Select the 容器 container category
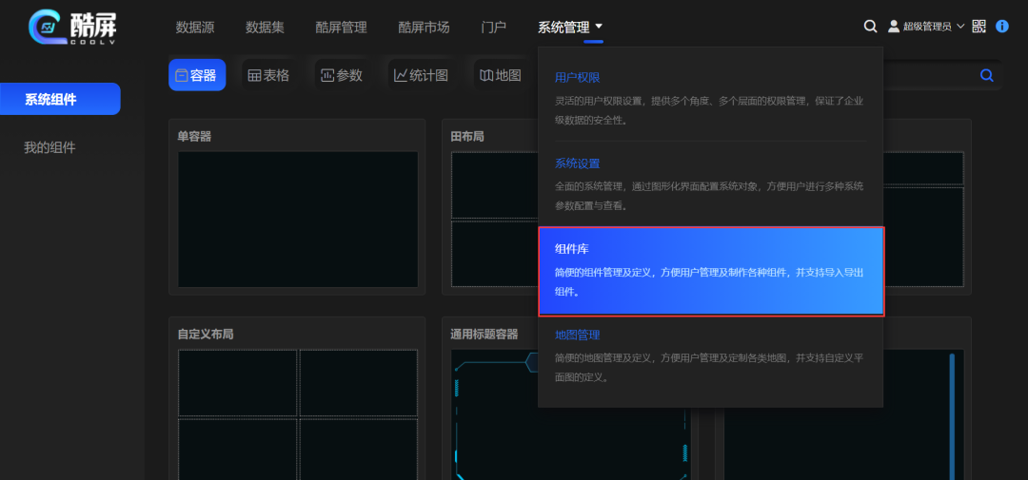 pyautogui.click(x=197, y=75)
